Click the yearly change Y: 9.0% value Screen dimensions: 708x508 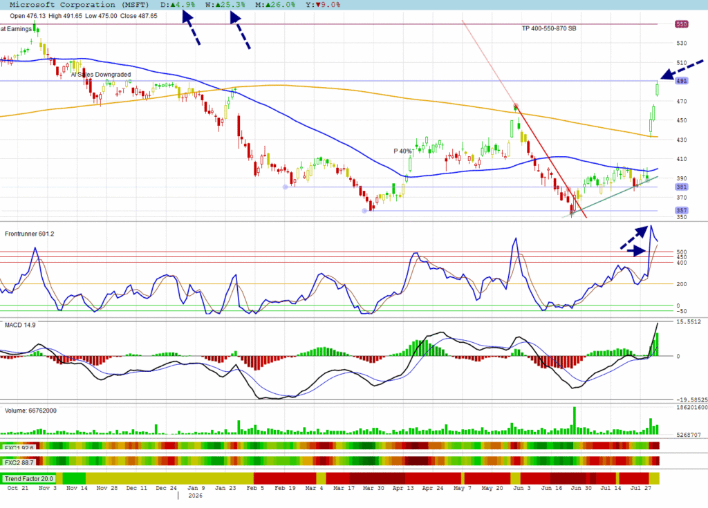(323, 5)
